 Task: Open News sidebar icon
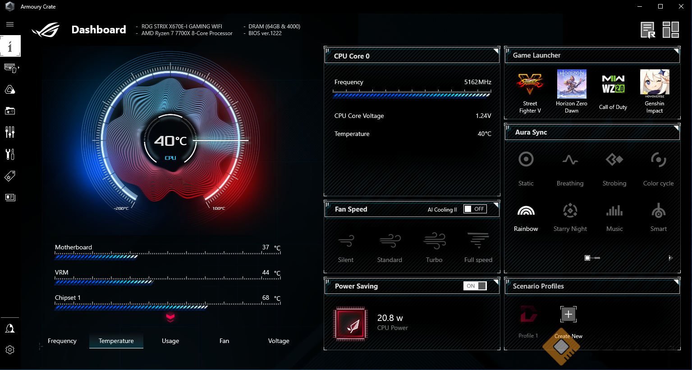click(10, 197)
